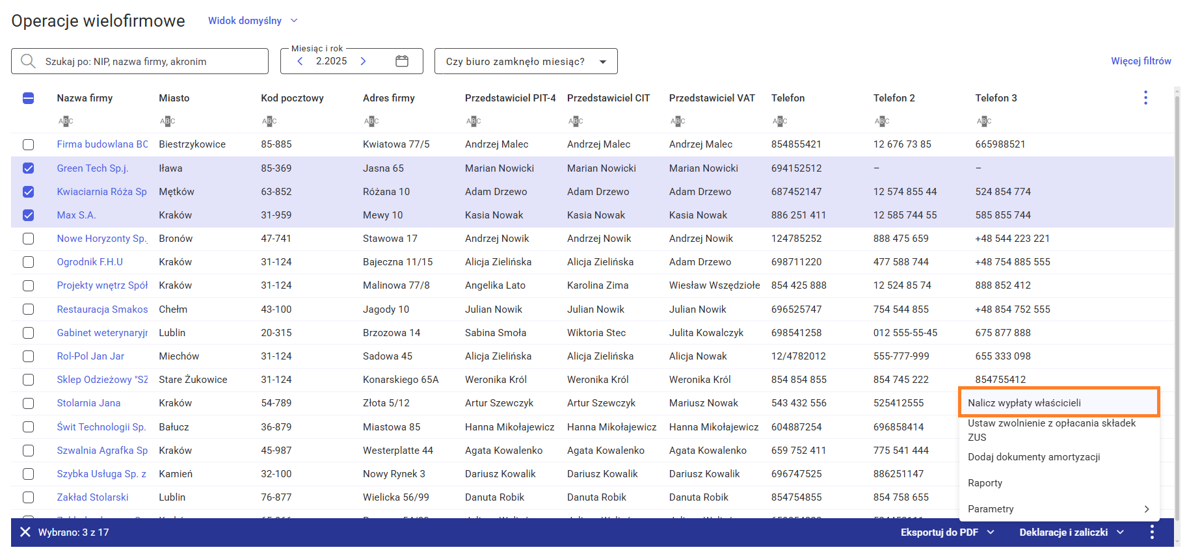Click filter icon under Przedstawiciel PIT-4
The height and width of the screenshot is (552, 1187).
(473, 121)
